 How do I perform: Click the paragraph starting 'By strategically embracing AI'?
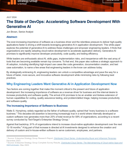pos(62,75)
